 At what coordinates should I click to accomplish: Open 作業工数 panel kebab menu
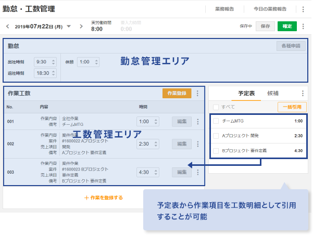[x=197, y=94]
